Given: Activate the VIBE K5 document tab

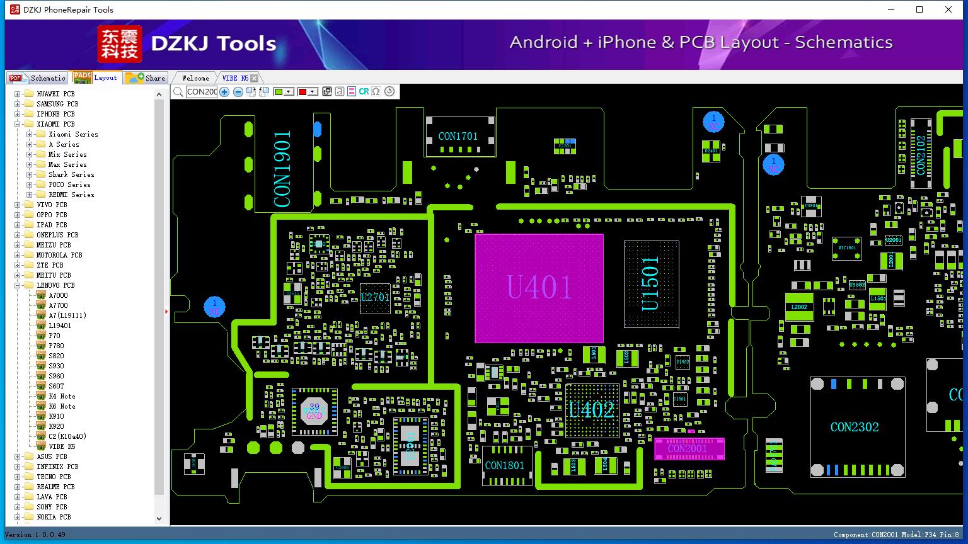Looking at the screenshot, I should (x=235, y=78).
